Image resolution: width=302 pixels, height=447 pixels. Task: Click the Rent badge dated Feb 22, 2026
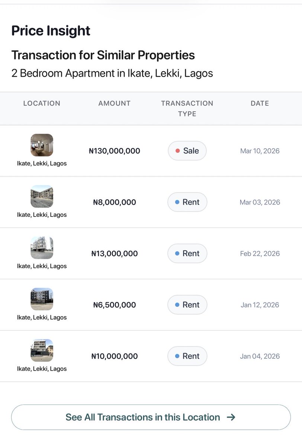pyautogui.click(x=187, y=254)
